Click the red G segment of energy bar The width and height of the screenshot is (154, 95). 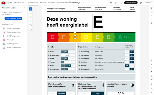tap(53, 37)
